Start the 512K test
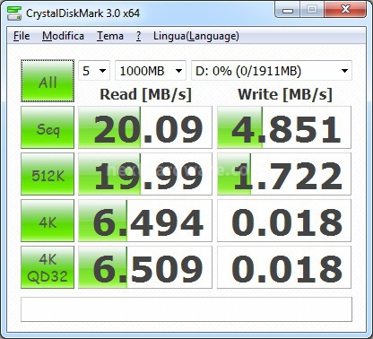The height and width of the screenshot is (339, 373). pos(48,174)
